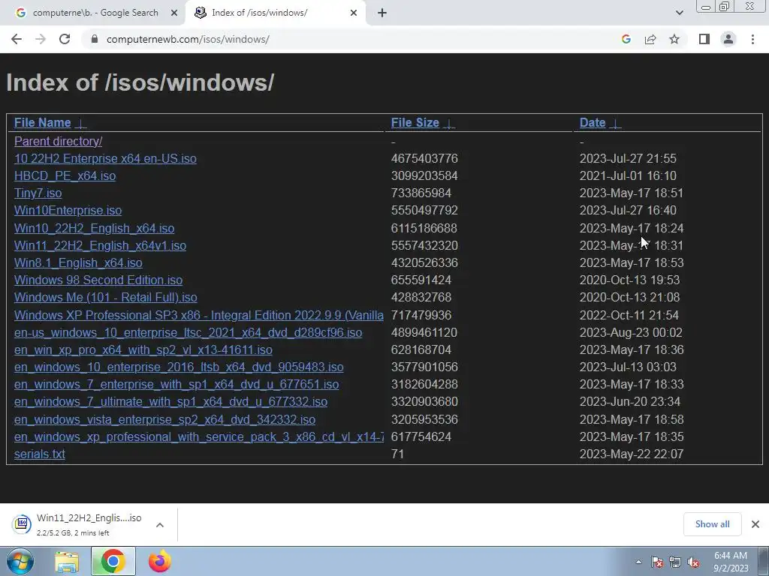Click the address bar URL
Image resolution: width=769 pixels, height=576 pixels.
point(188,39)
